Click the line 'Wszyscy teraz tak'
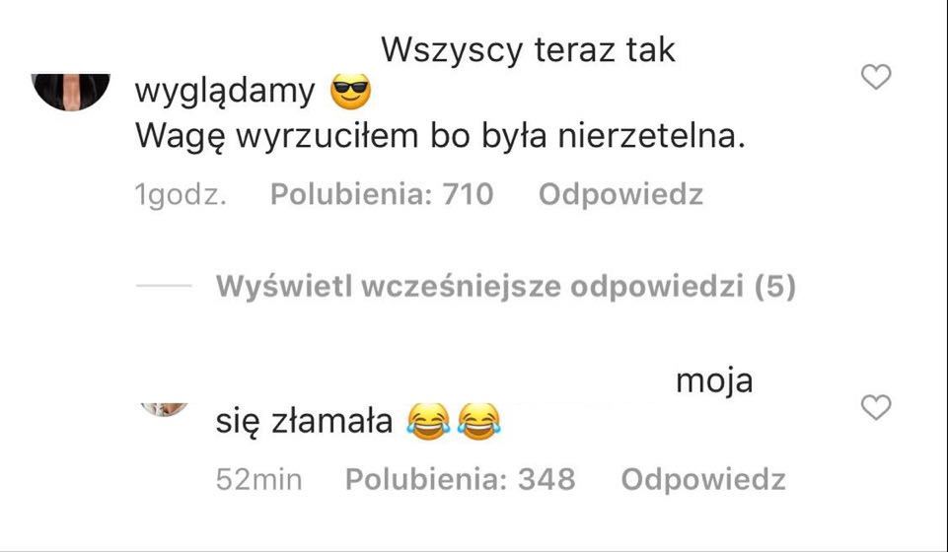The height and width of the screenshot is (552, 948). tap(528, 50)
